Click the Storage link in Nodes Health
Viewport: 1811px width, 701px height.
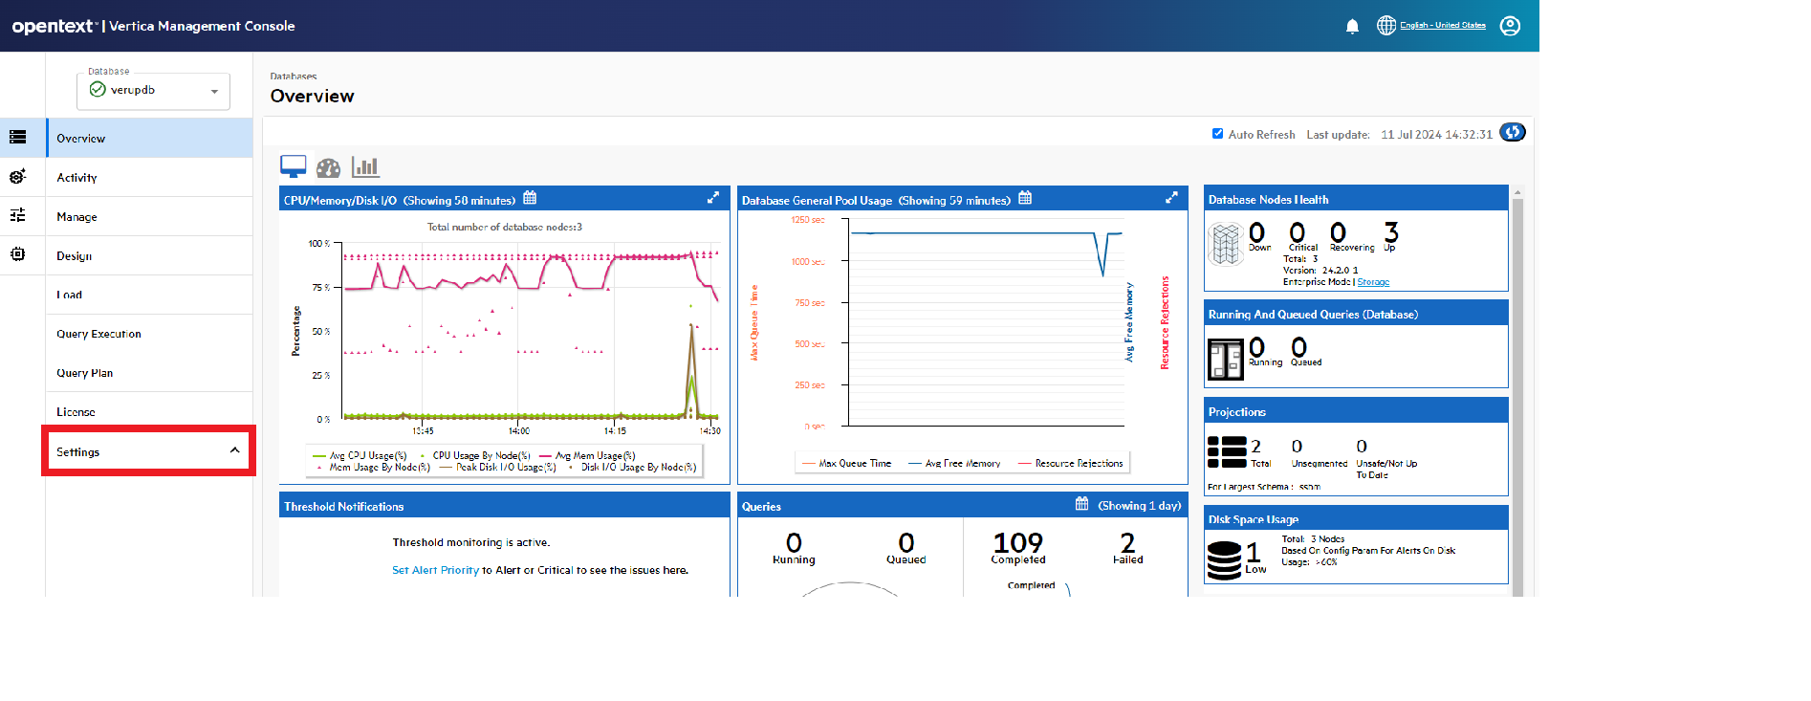(1373, 282)
